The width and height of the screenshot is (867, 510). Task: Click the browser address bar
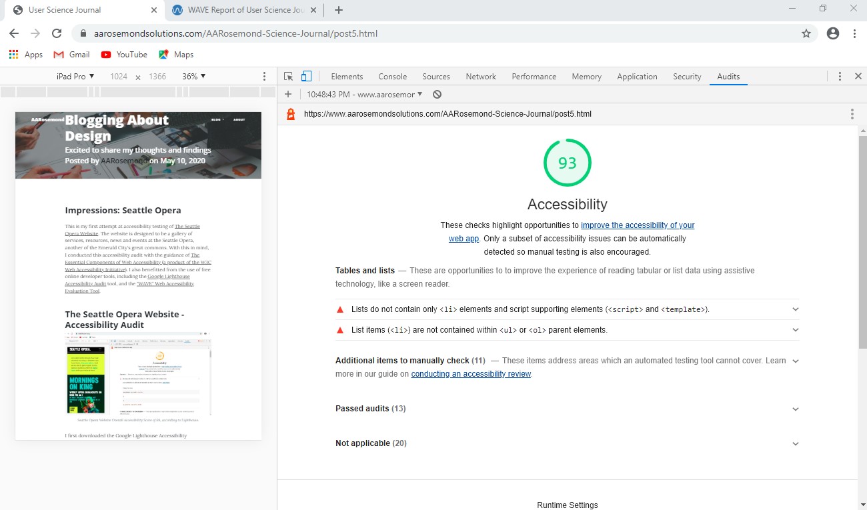click(x=400, y=33)
